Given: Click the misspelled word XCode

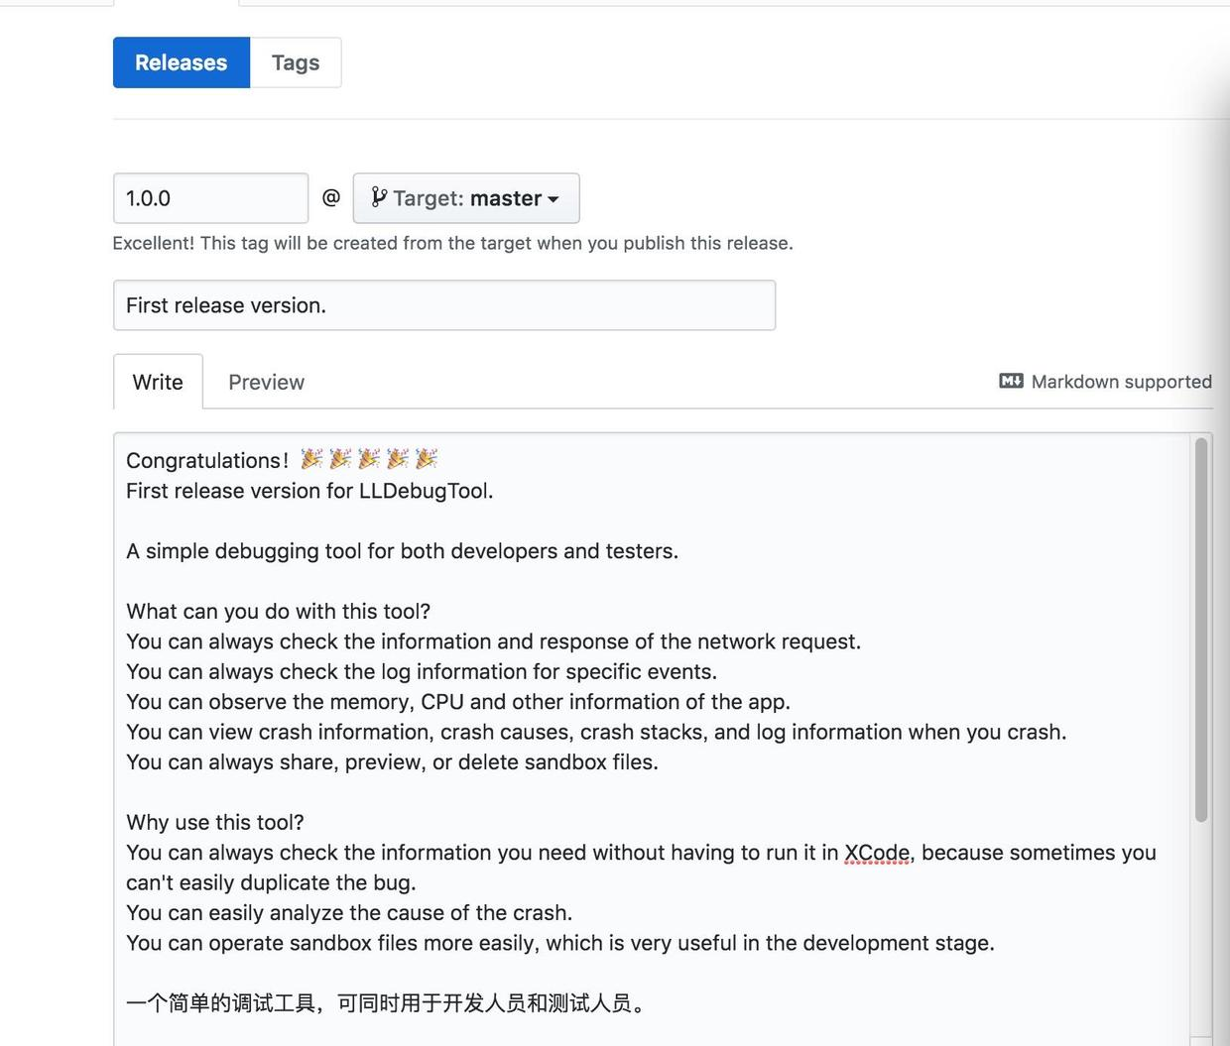Looking at the screenshot, I should [x=877, y=853].
